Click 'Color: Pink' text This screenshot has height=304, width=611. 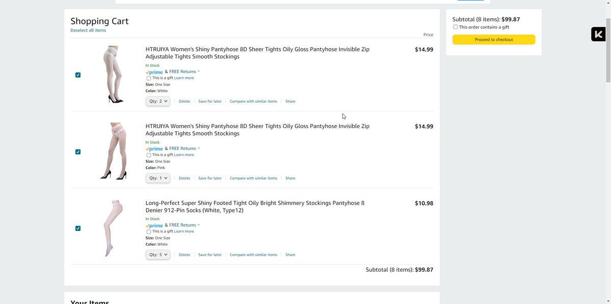[x=155, y=168]
